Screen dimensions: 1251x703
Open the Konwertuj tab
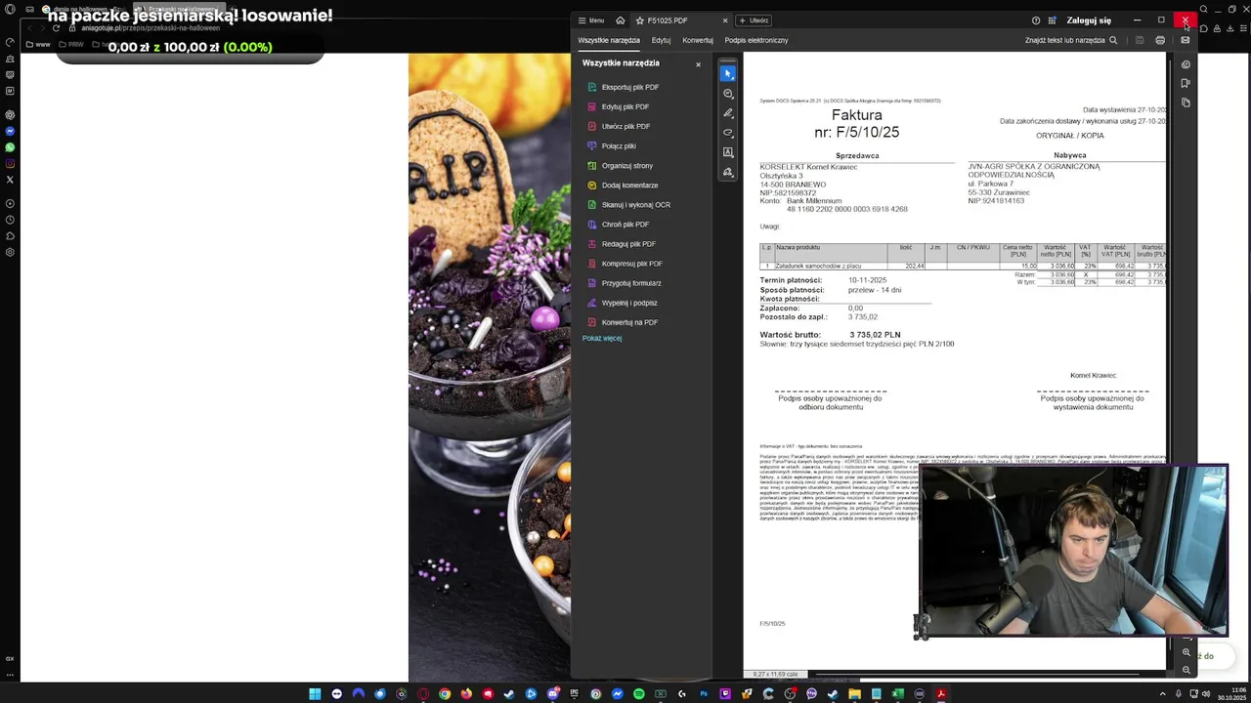(698, 40)
